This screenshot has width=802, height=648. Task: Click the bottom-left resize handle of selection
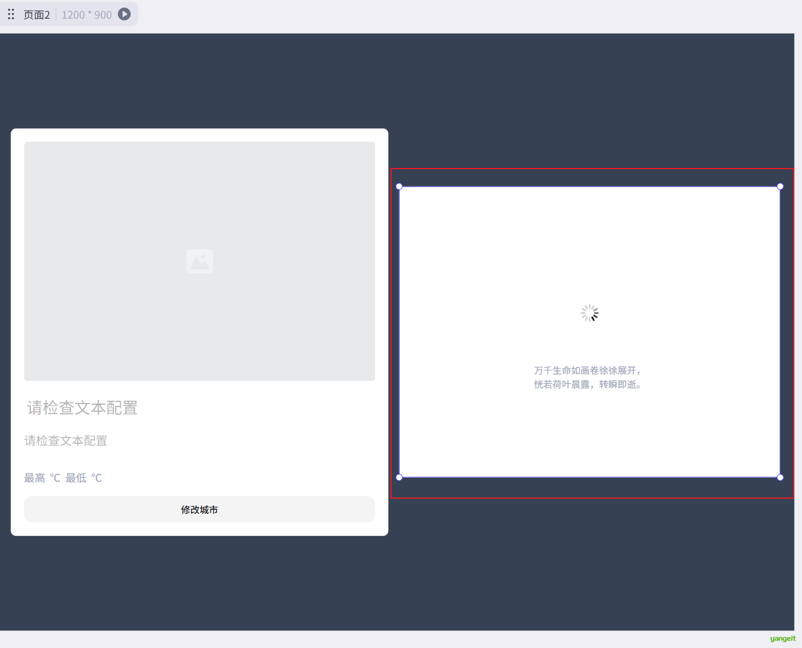click(399, 477)
